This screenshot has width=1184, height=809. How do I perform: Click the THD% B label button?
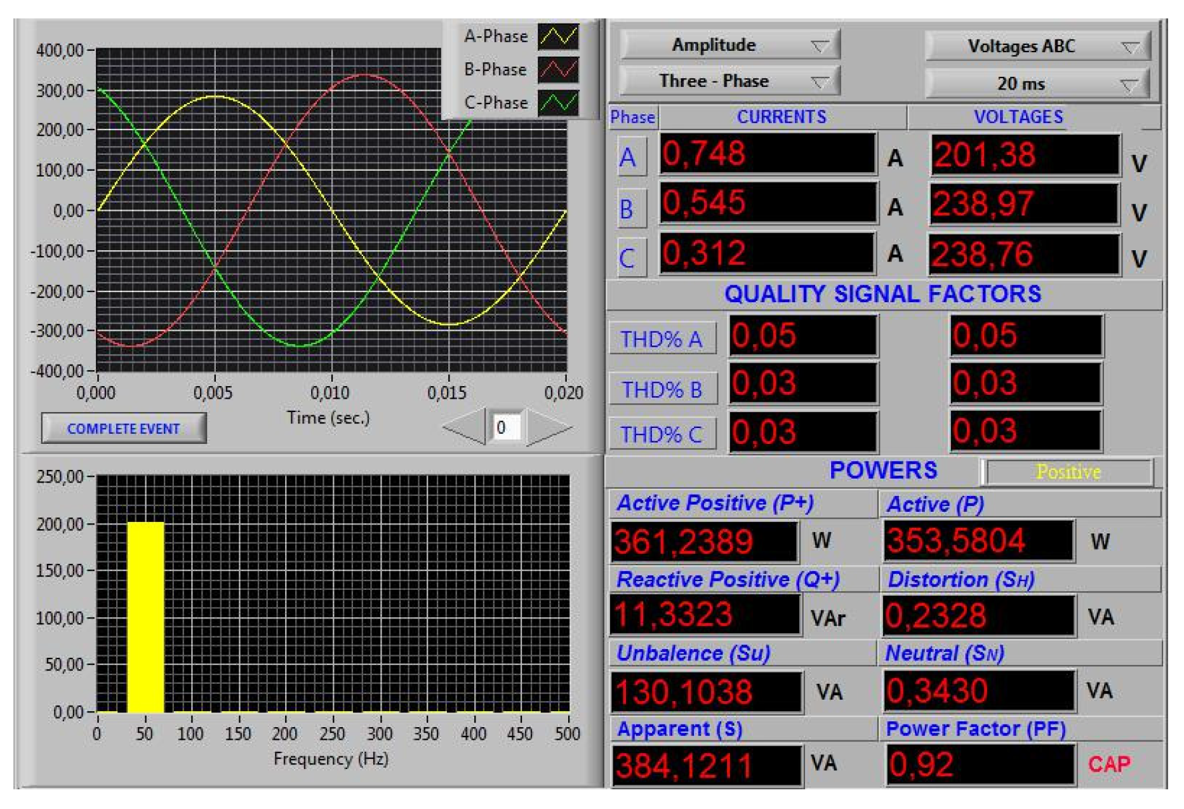(x=662, y=389)
